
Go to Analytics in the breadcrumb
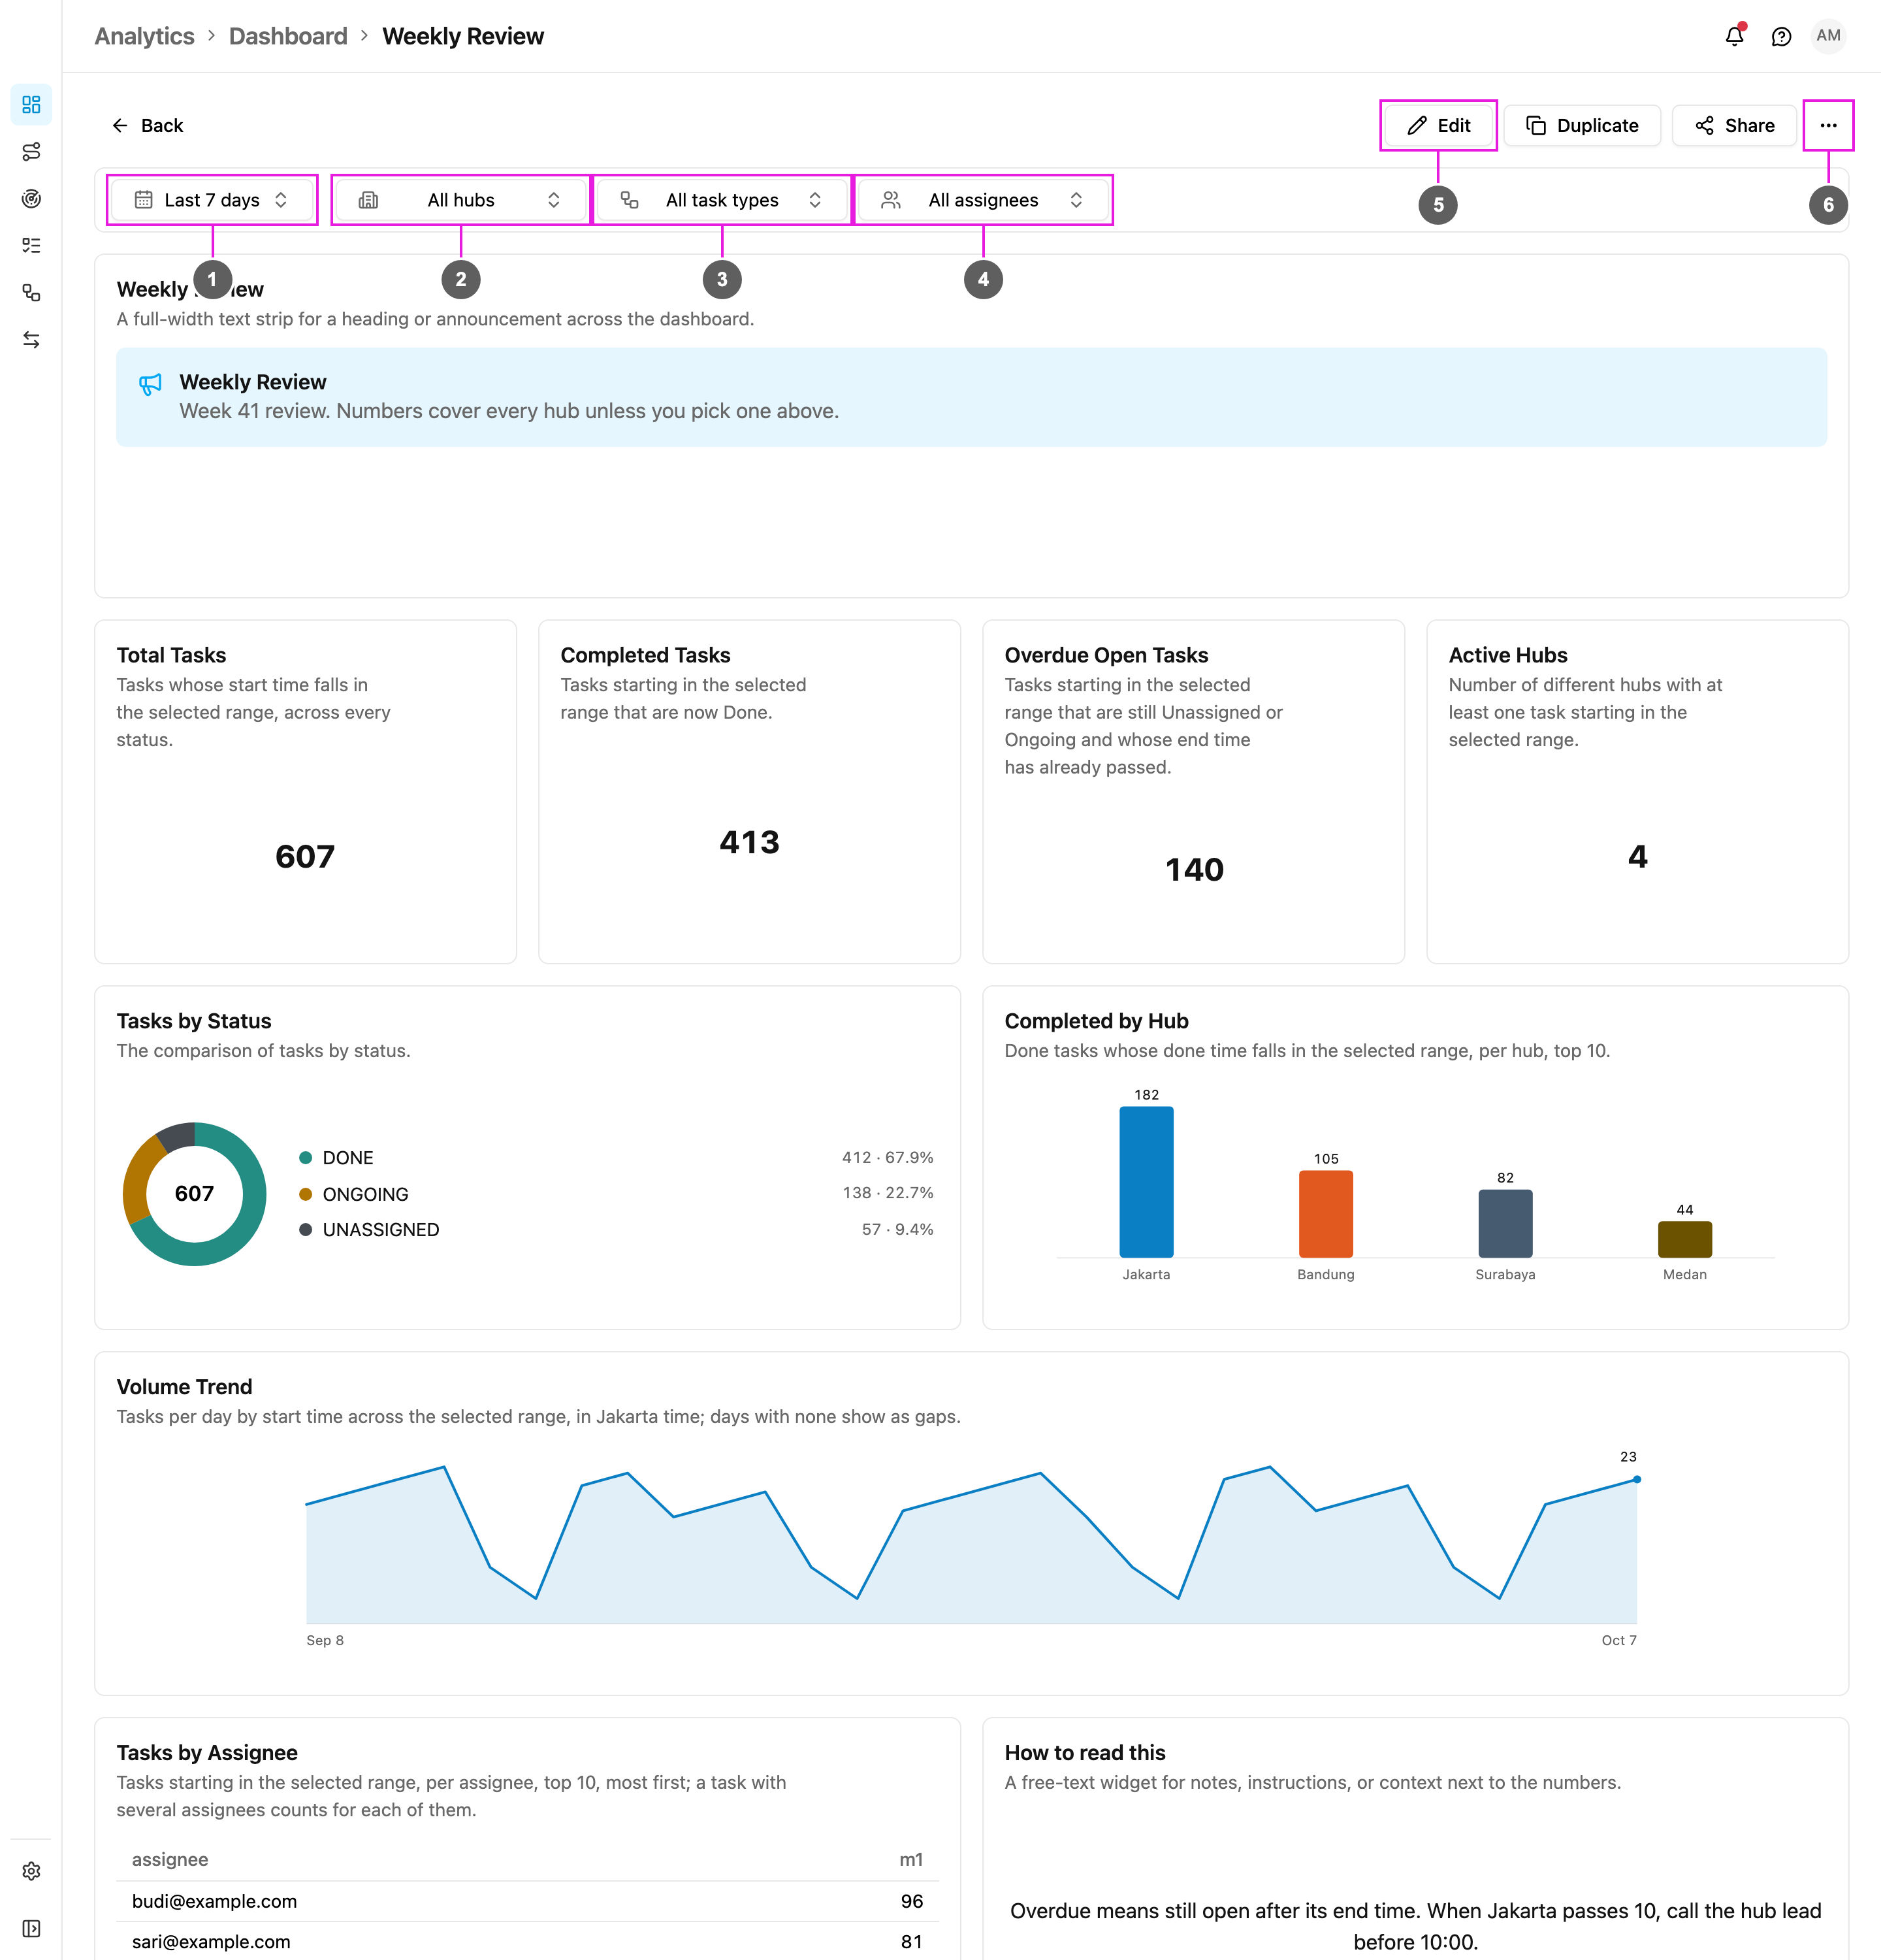[144, 36]
